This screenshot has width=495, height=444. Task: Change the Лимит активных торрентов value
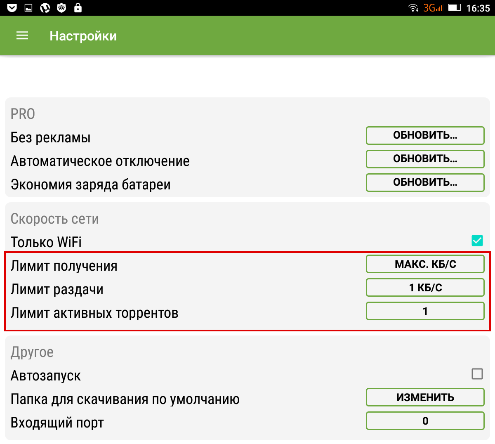tap(425, 311)
